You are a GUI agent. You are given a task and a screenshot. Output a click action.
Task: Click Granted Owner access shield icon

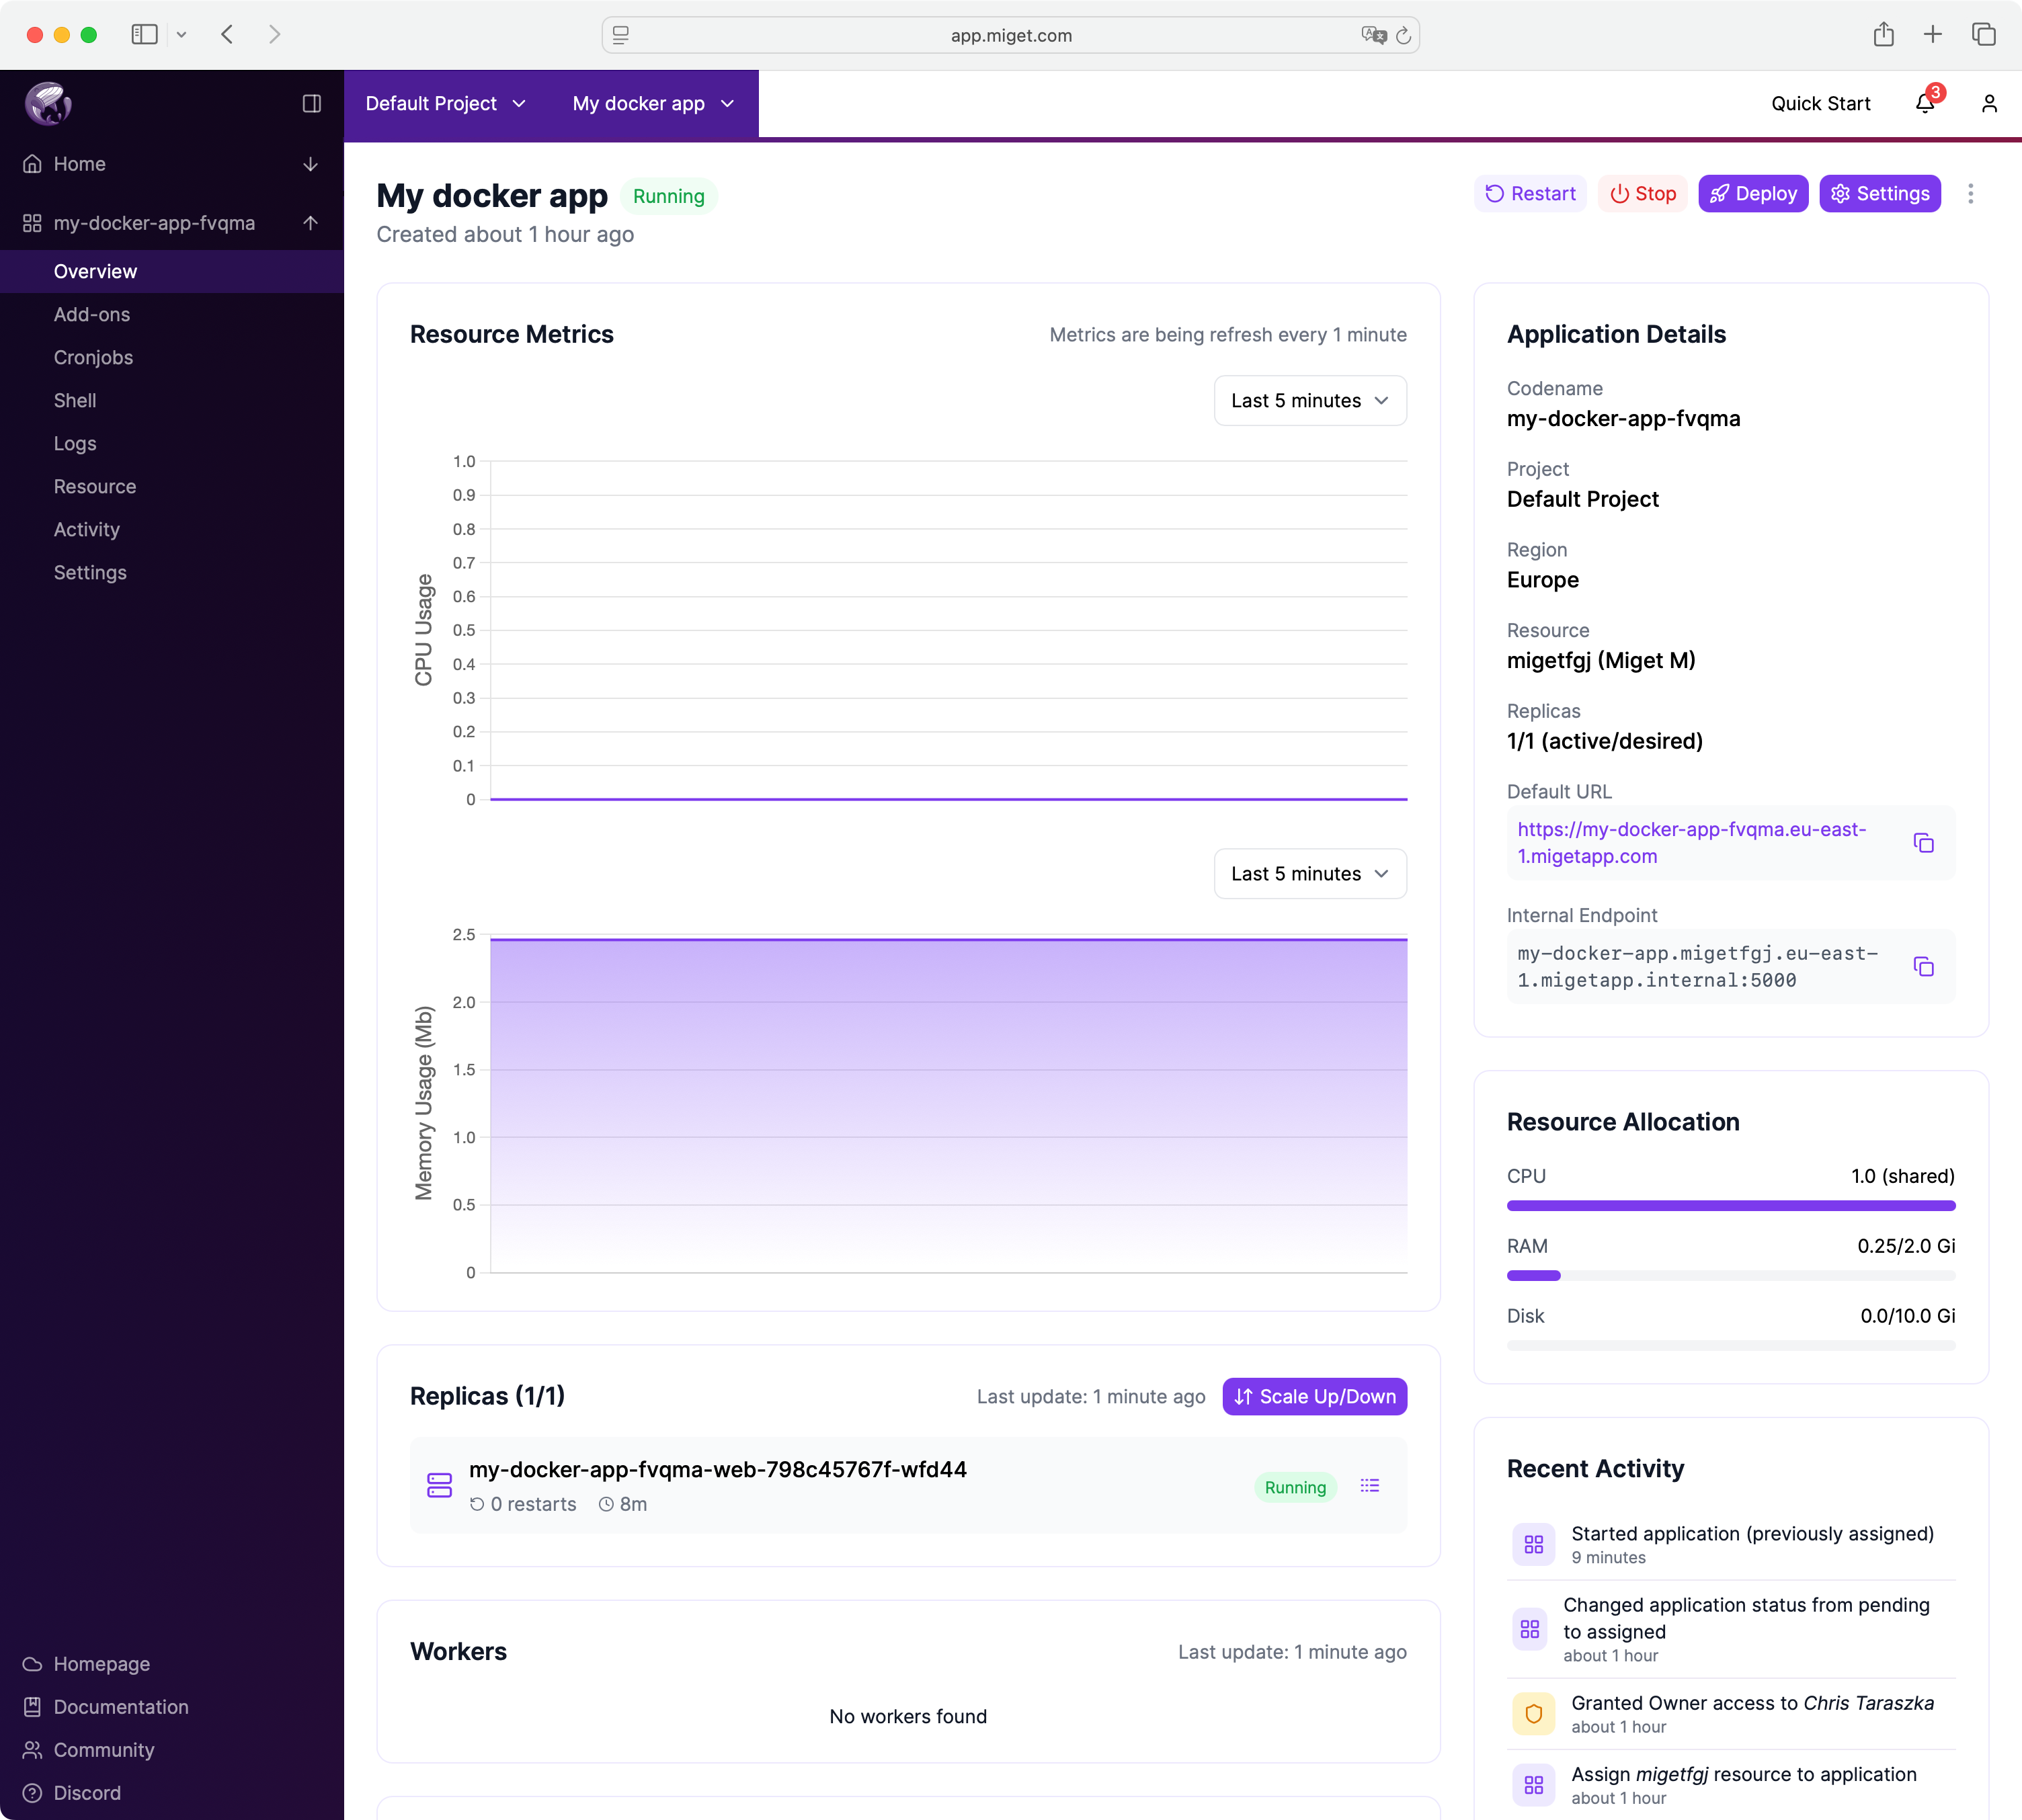coord(1534,1714)
